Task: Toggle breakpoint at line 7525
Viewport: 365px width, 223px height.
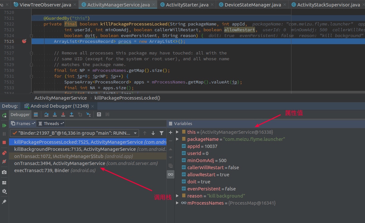Action: [24, 41]
